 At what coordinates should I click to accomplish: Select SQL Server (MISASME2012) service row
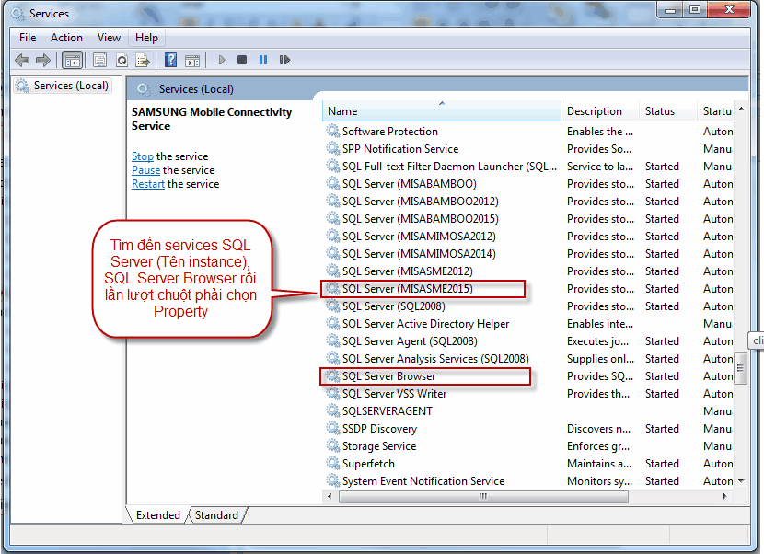pos(528,271)
